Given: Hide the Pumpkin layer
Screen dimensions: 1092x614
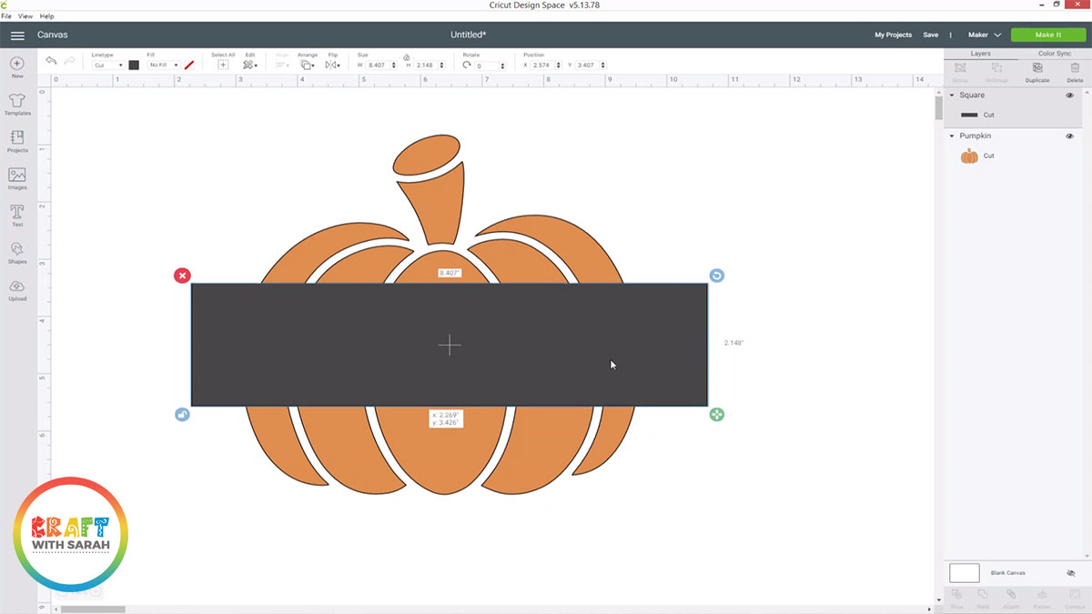Looking at the screenshot, I should (1070, 135).
